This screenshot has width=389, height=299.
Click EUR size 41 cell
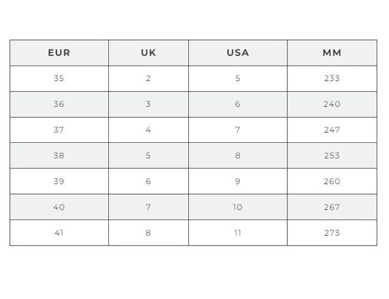click(x=59, y=233)
